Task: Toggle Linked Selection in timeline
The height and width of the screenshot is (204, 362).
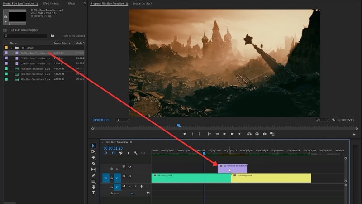Action: (x=121, y=153)
